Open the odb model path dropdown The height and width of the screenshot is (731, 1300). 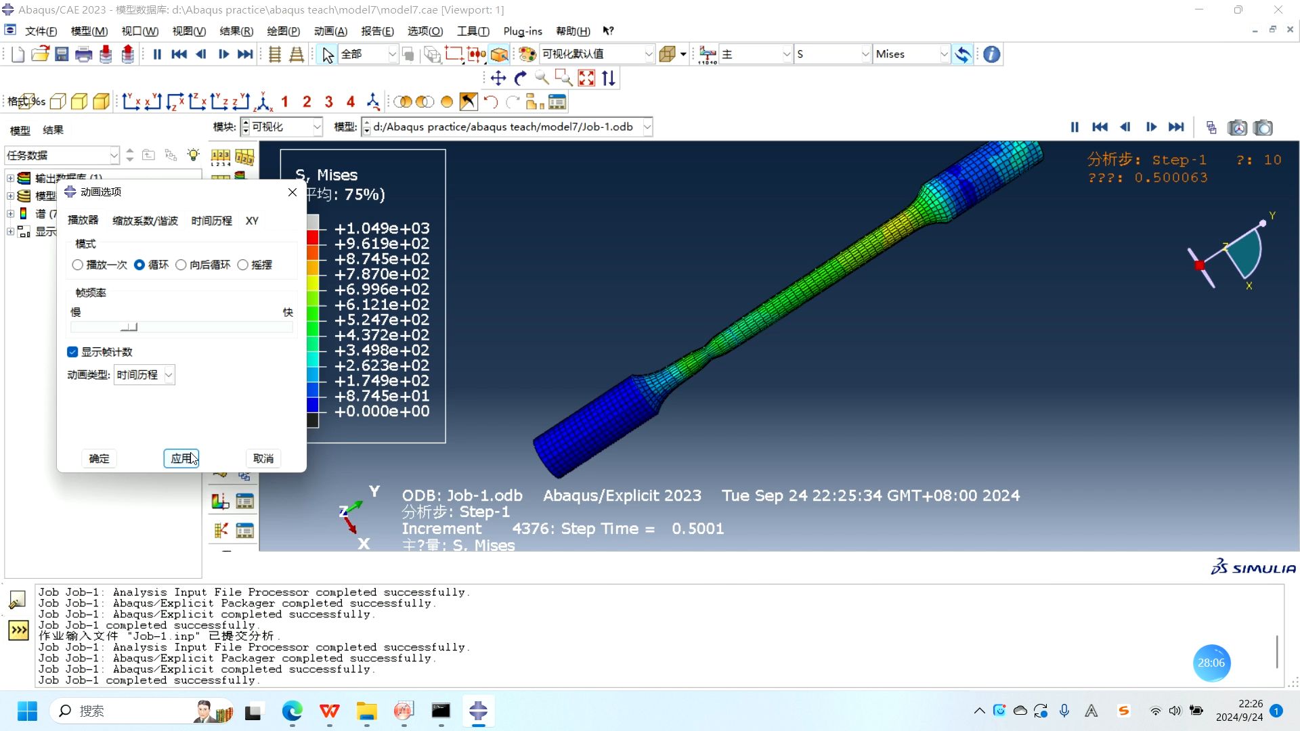click(x=507, y=127)
